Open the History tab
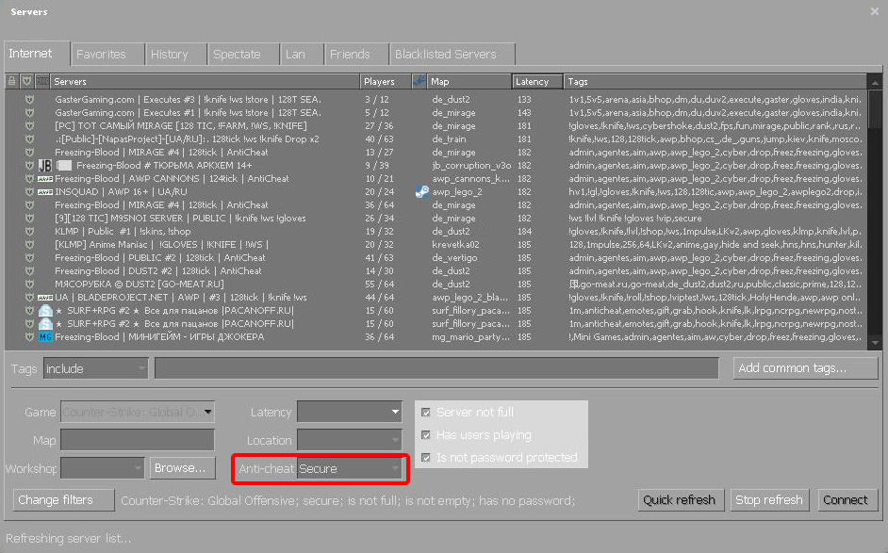Image resolution: width=888 pixels, height=553 pixels. 175,55
